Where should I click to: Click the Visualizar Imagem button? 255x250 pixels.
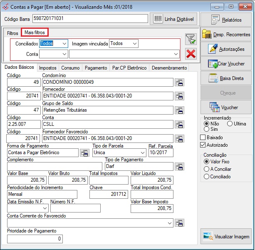(x=226, y=236)
